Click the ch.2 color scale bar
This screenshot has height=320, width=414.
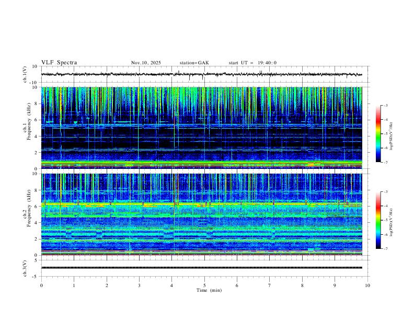coord(378,220)
